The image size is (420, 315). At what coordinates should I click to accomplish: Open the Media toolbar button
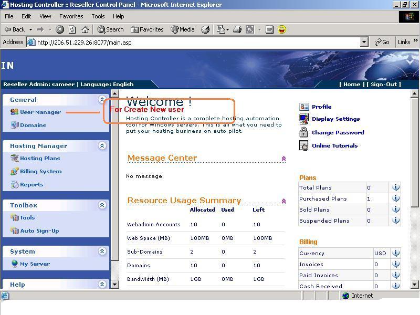(183, 29)
